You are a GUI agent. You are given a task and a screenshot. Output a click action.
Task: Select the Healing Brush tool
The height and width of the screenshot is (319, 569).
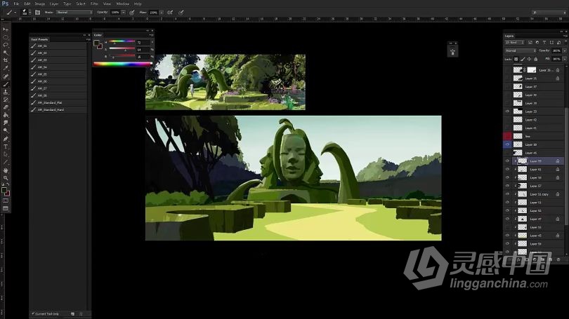coord(6,76)
